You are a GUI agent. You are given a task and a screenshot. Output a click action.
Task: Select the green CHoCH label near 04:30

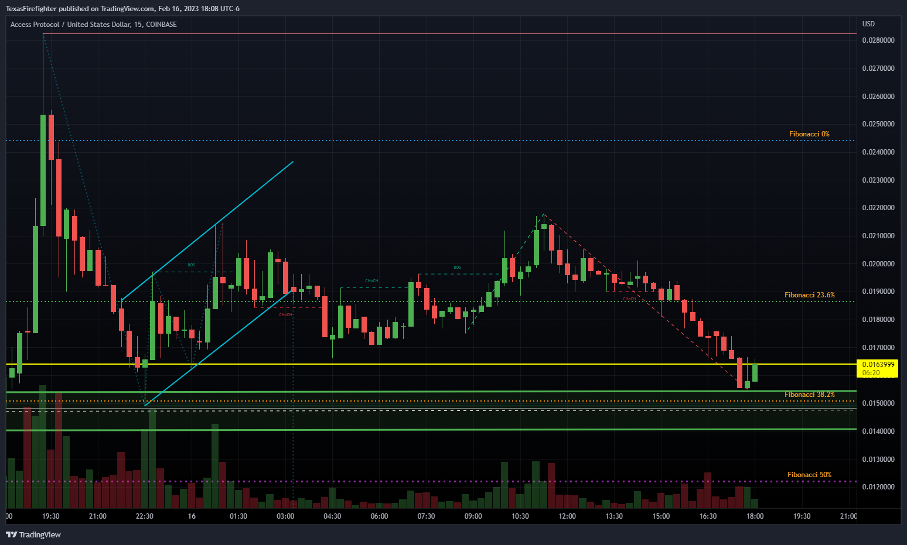(371, 281)
